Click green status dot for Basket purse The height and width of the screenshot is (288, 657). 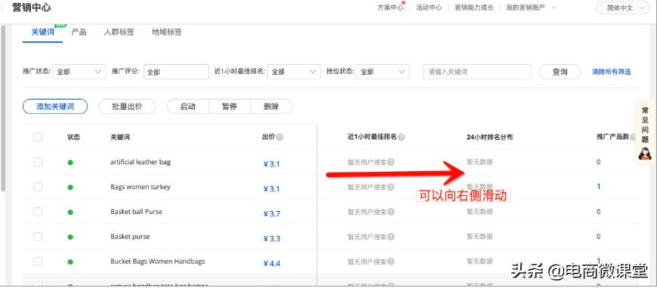click(x=70, y=237)
